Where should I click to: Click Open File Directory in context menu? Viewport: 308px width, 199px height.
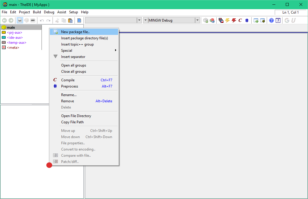click(x=76, y=116)
